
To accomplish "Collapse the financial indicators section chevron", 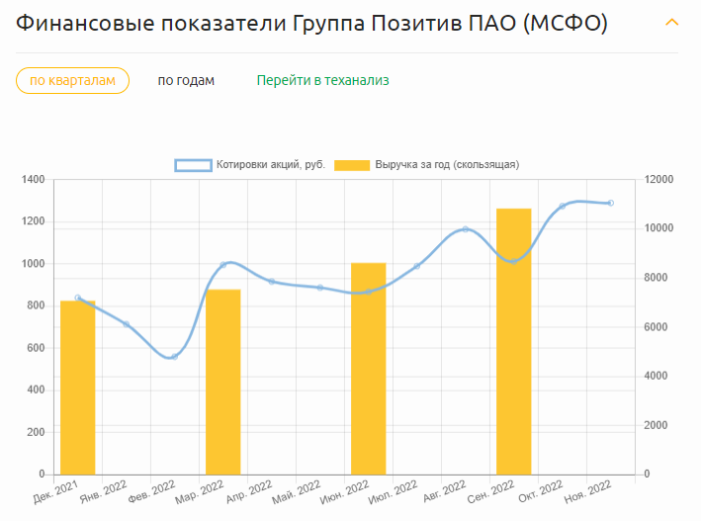I will pos(672,22).
